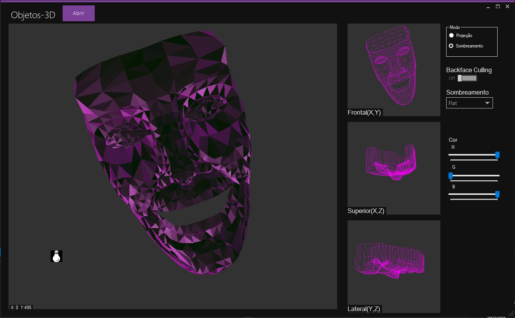The height and width of the screenshot is (318, 515).
Task: Toggle the Backface Culling switch
Action: click(467, 78)
